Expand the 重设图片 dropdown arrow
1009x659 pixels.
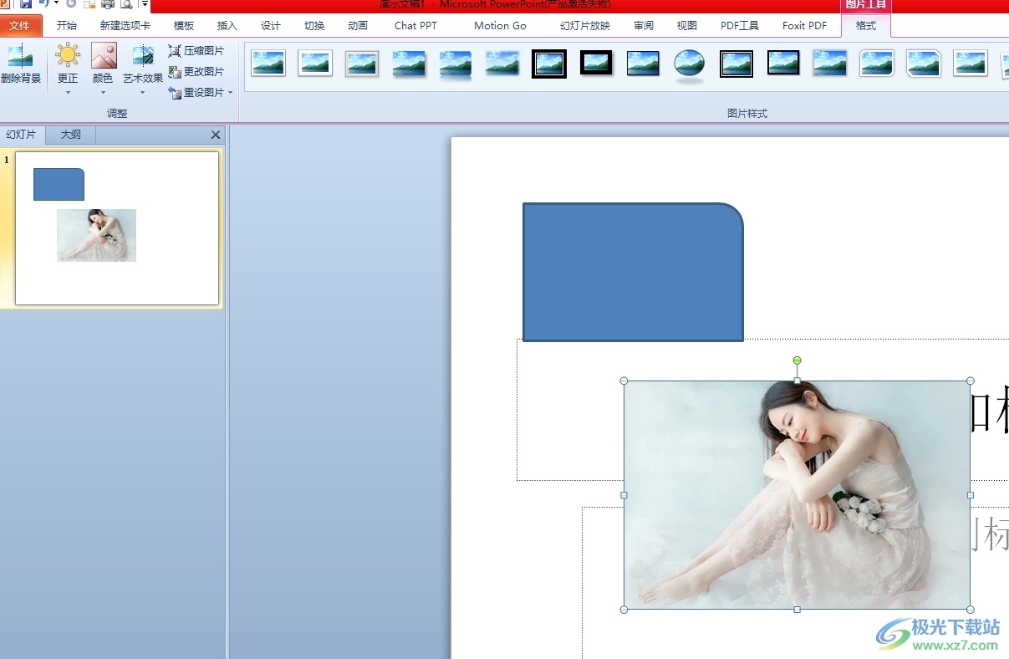231,93
